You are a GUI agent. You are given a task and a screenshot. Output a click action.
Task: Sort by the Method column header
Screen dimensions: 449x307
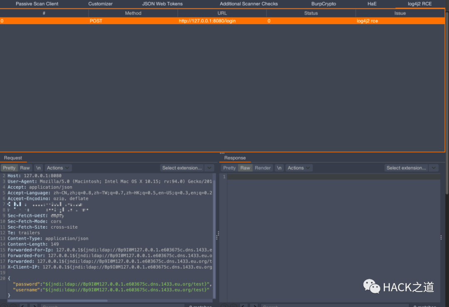[x=133, y=13]
